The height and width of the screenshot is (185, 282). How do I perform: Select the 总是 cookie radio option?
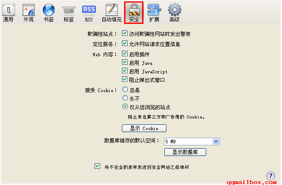(x=125, y=90)
